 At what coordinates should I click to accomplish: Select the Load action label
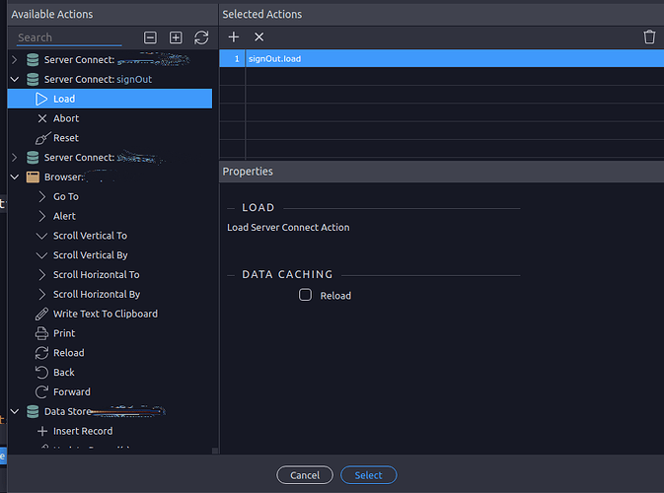click(x=64, y=99)
